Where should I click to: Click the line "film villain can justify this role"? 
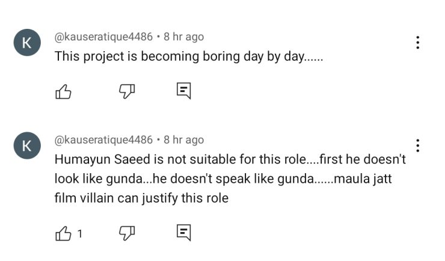tap(141, 198)
